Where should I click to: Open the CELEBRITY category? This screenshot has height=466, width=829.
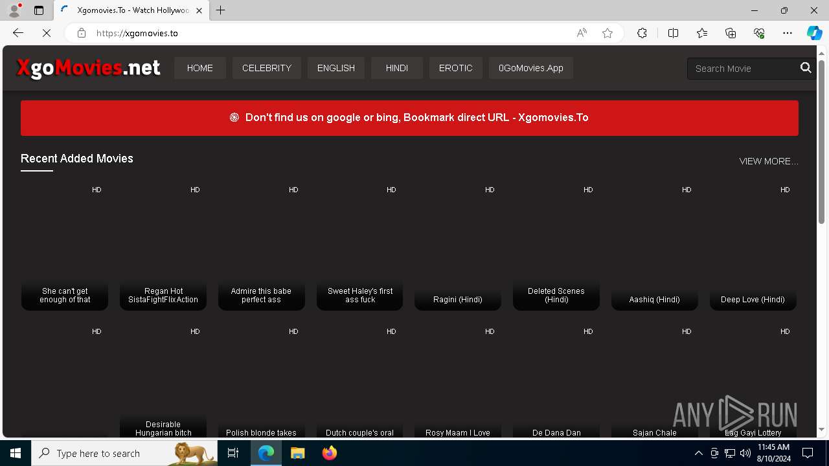267,68
